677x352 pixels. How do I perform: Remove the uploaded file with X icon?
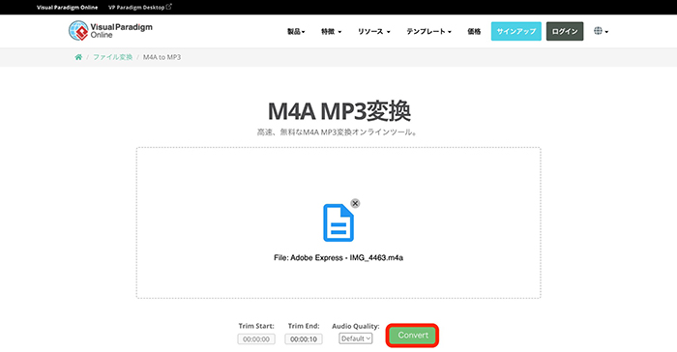(x=355, y=203)
